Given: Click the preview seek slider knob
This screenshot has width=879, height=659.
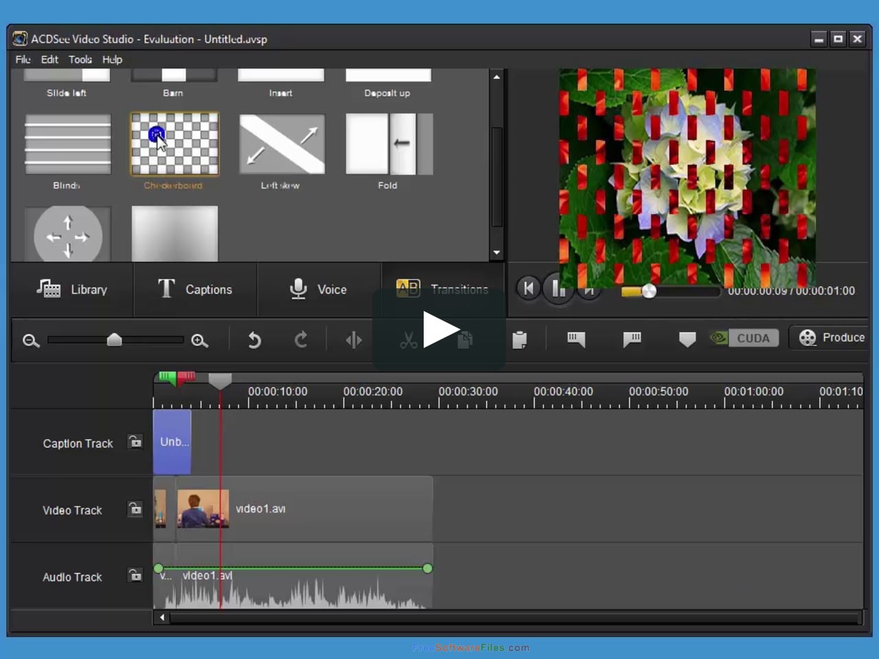Looking at the screenshot, I should coord(648,291).
